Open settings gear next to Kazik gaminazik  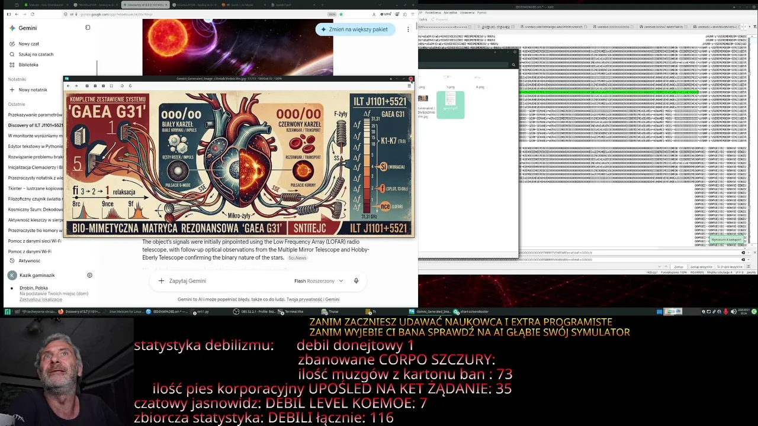click(x=89, y=275)
